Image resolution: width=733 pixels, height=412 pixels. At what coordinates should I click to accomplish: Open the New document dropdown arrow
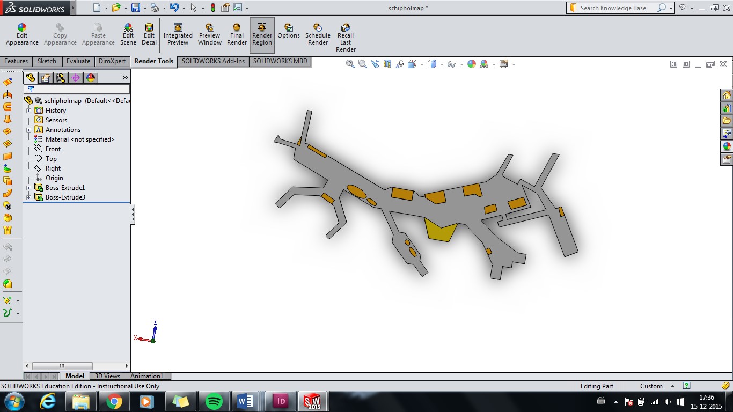106,8
